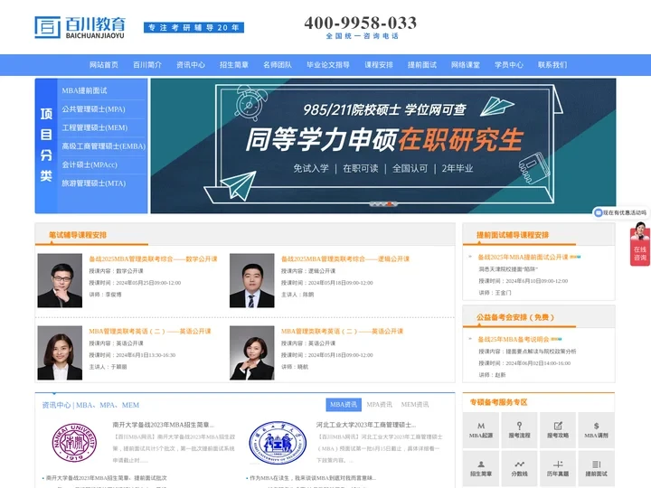Open the 英语公开课 link by 于颖丽
The width and height of the screenshot is (651, 488).
[x=150, y=331]
